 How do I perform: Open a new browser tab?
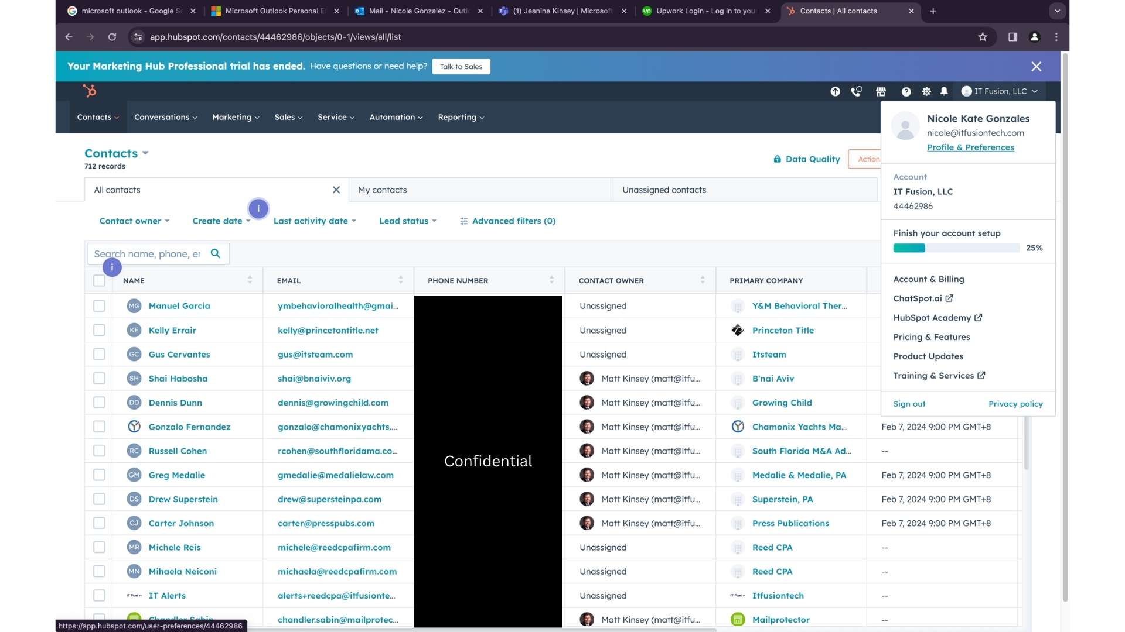tap(933, 11)
